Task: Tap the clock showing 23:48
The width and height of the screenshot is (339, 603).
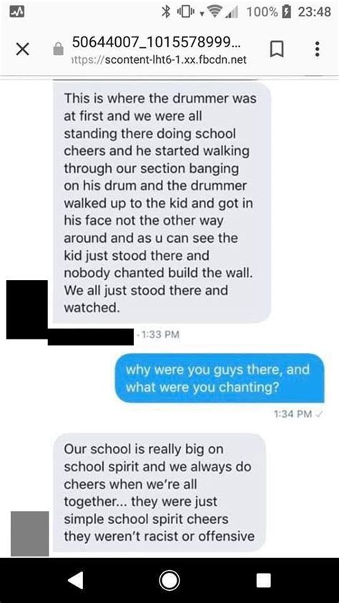Action: click(x=314, y=12)
